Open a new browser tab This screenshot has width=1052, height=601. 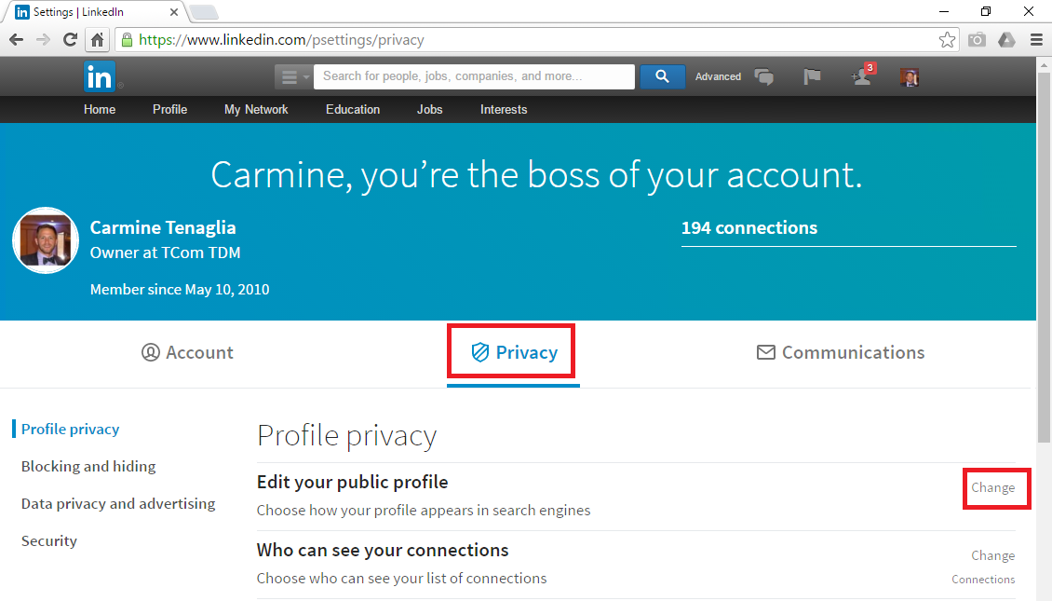[204, 12]
